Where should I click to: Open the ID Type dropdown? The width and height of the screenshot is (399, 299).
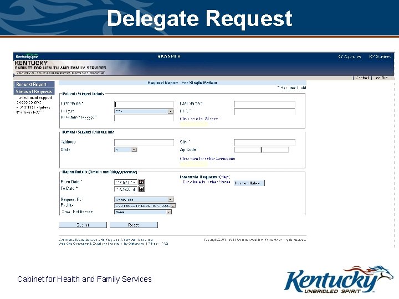(144, 111)
